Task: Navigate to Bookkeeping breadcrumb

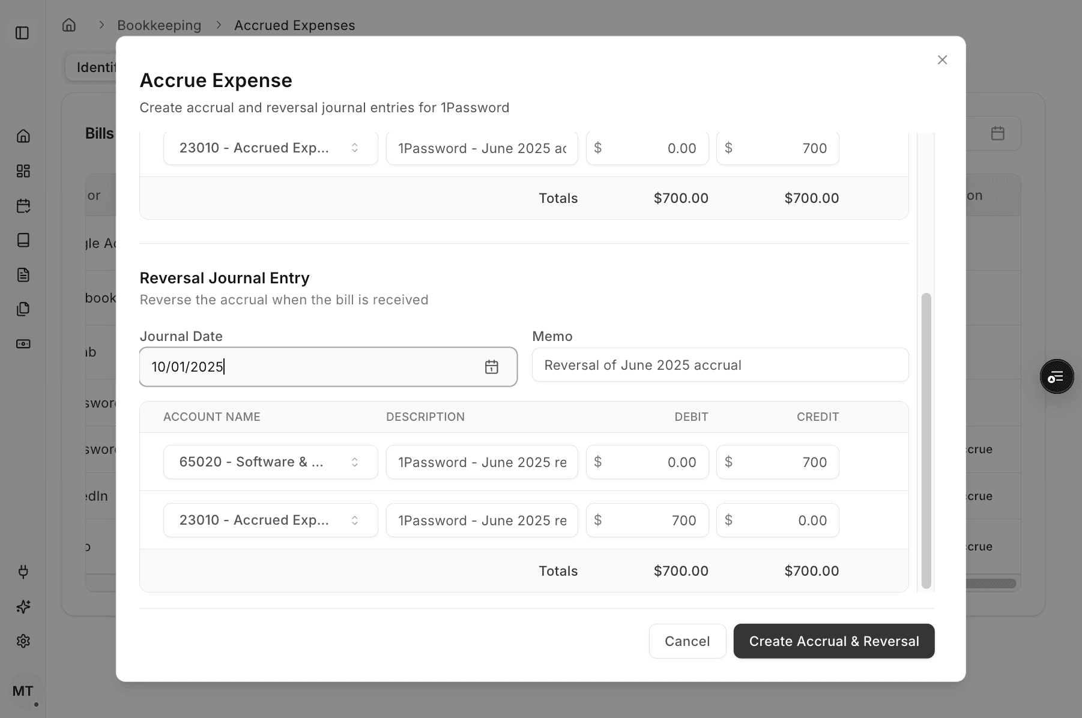Action: [159, 25]
